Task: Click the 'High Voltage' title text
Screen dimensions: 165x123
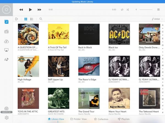Action: point(24,80)
